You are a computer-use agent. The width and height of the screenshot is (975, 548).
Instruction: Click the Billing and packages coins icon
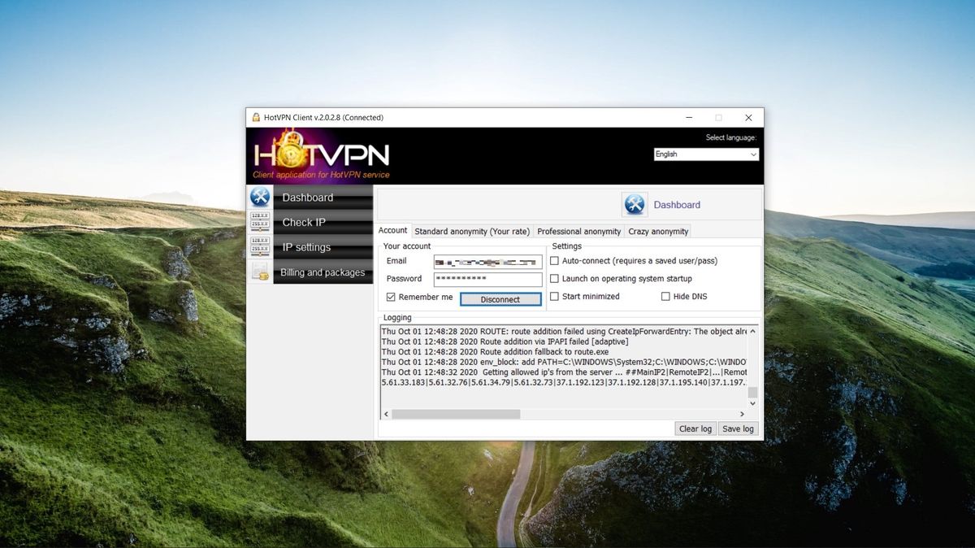point(259,271)
